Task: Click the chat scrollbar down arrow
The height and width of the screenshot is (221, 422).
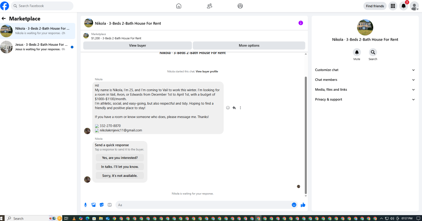Action: (306, 196)
